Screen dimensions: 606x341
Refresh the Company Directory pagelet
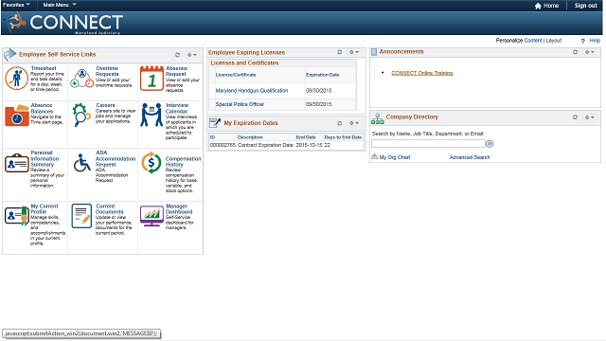(575, 117)
